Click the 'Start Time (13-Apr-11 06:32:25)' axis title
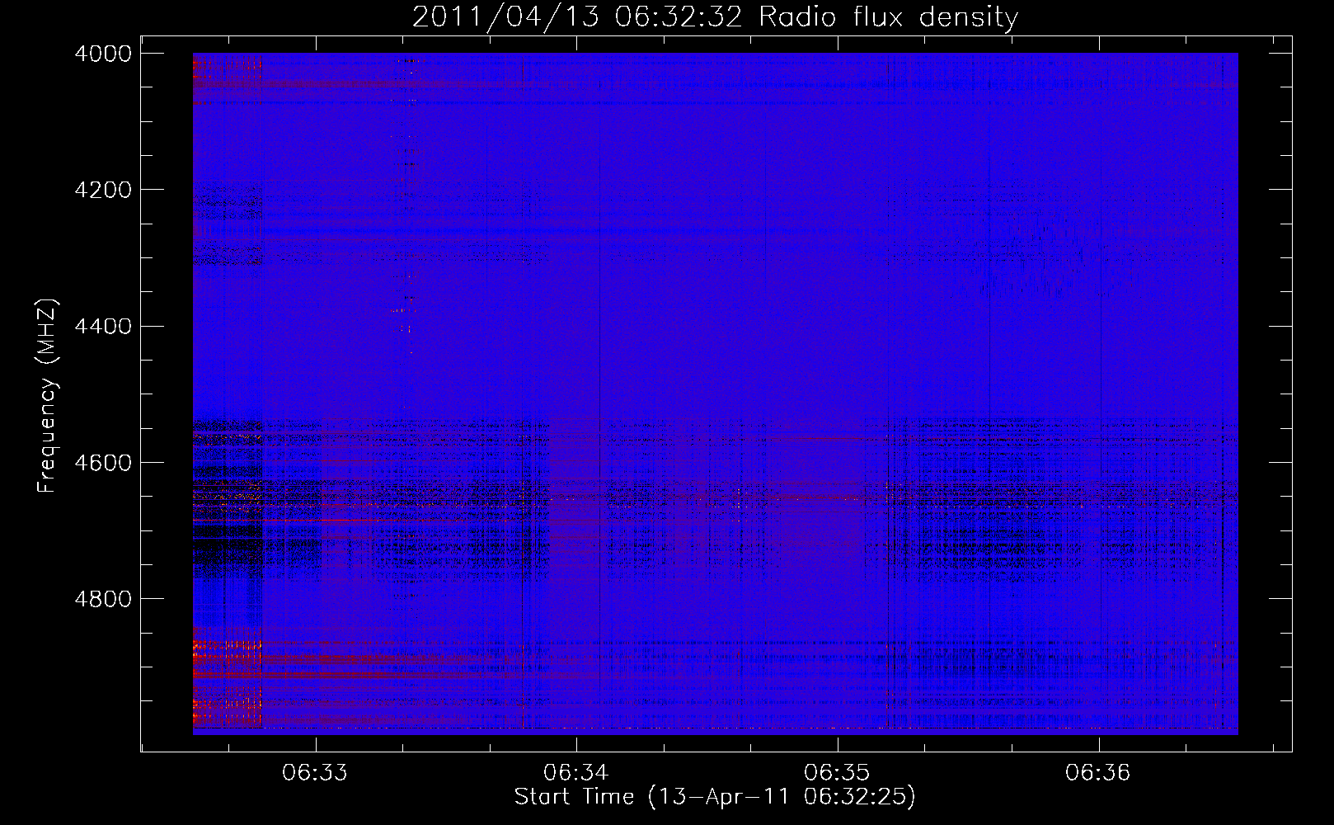Viewport: 1334px width, 825px height. tap(715, 797)
